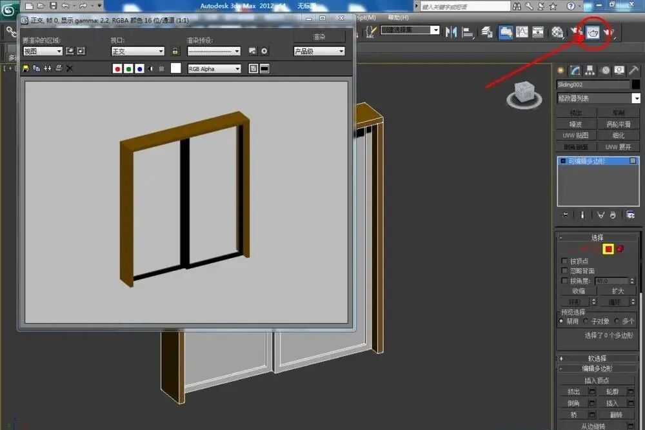Open Edit Named Selection Sets icon
The width and height of the screenshot is (645, 430).
pyautogui.click(x=371, y=32)
